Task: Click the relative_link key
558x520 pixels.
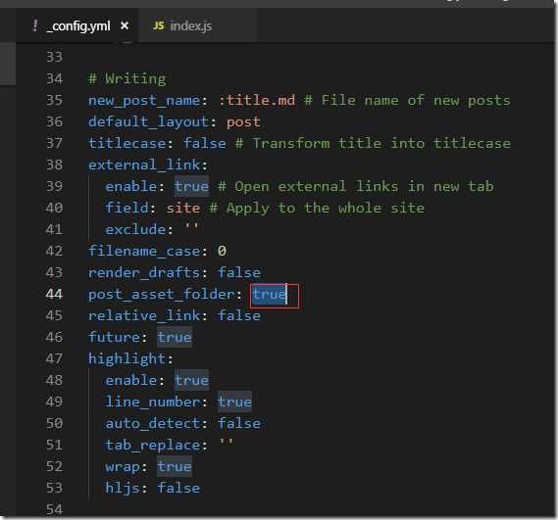Action: (144, 315)
